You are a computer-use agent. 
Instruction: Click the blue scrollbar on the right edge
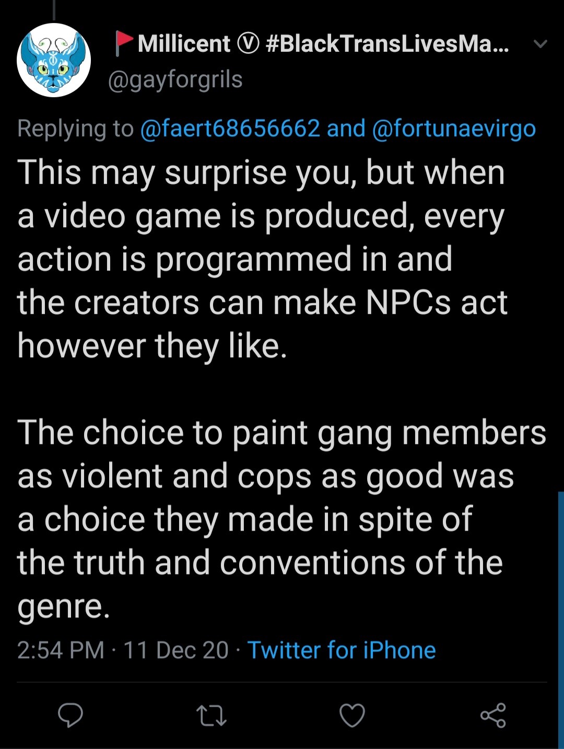(561, 616)
